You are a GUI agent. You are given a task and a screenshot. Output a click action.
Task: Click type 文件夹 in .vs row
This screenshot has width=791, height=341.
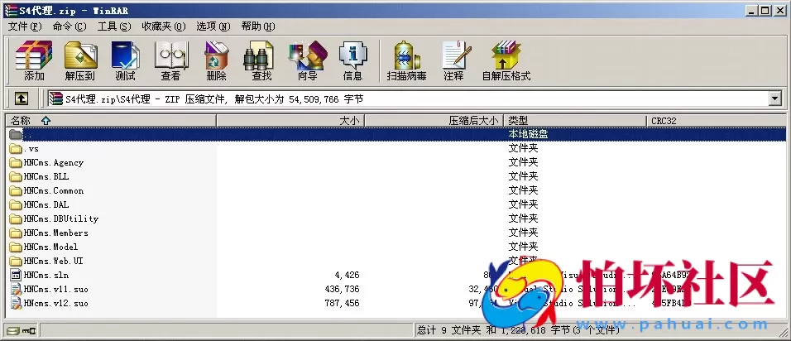click(x=523, y=148)
